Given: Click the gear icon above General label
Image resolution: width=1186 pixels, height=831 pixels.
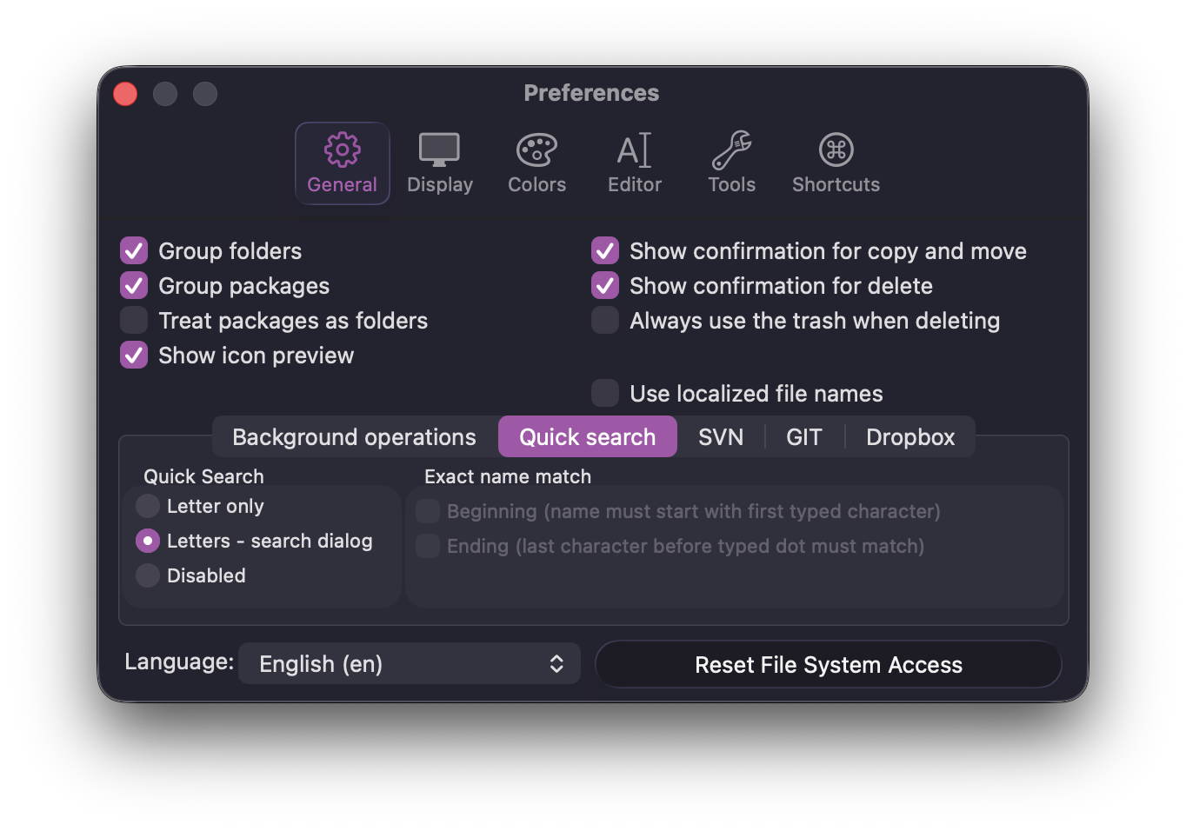Looking at the screenshot, I should pos(342,150).
